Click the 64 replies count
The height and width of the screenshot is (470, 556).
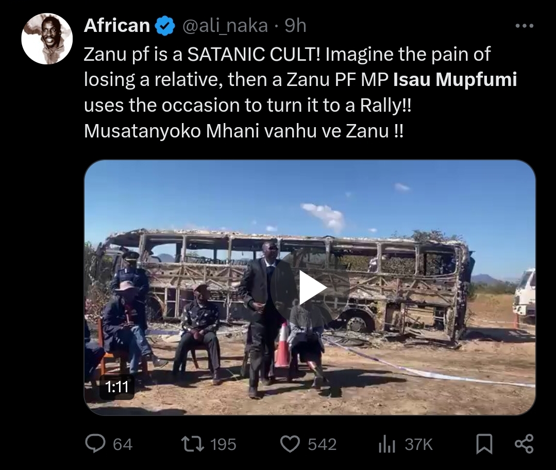[123, 444]
